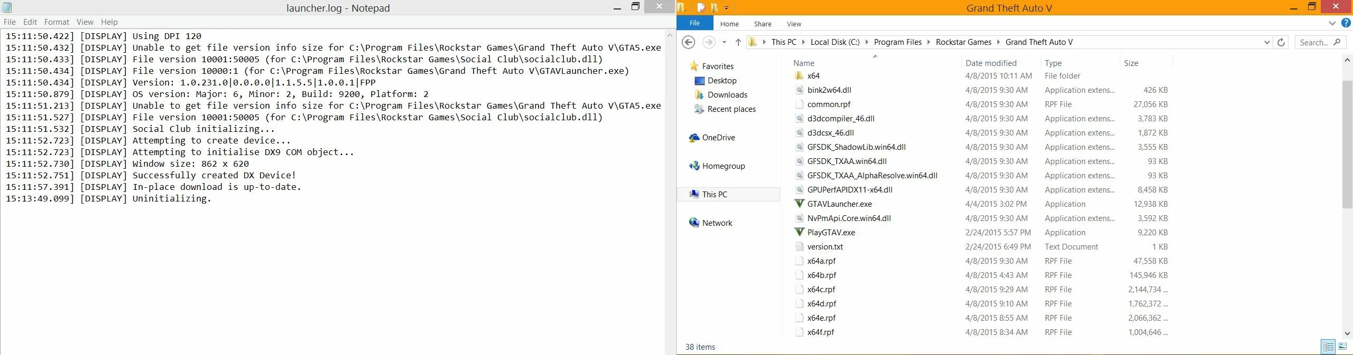Viewport: 1353px width, 355px height.
Task: Select the x64a.rpf file name
Action: [821, 261]
